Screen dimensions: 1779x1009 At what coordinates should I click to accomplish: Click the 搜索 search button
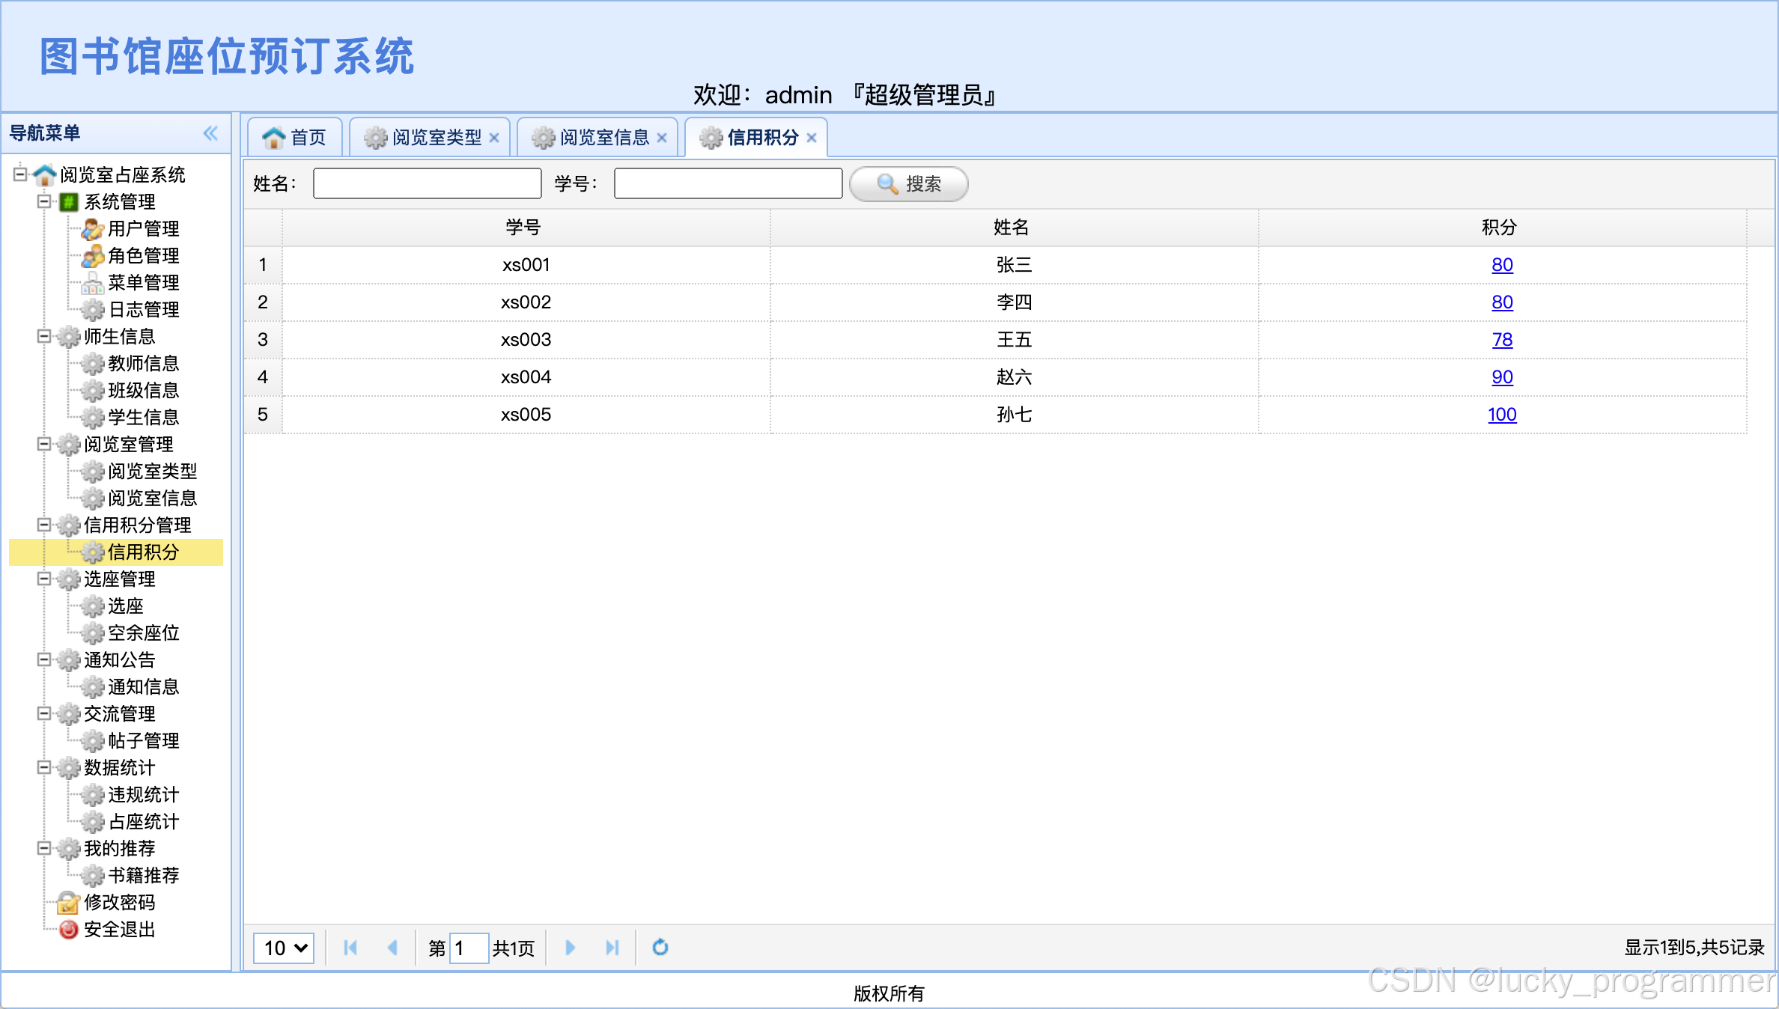coord(909,184)
